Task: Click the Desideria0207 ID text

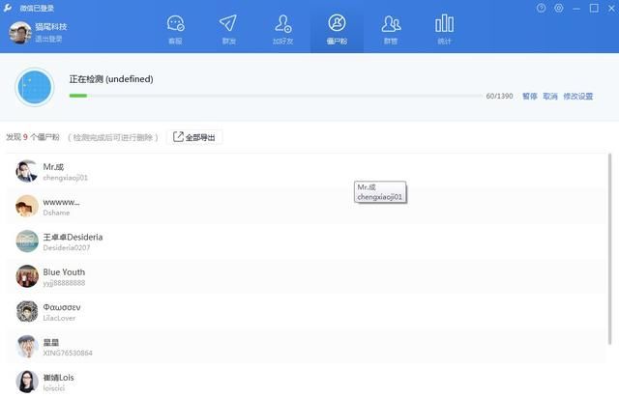Action: pos(67,247)
